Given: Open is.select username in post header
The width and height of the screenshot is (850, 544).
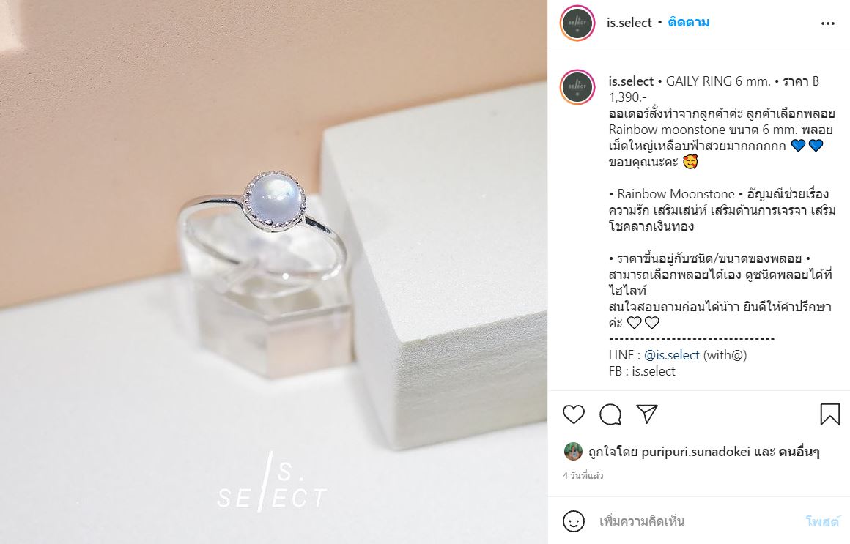Looking at the screenshot, I should (629, 23).
